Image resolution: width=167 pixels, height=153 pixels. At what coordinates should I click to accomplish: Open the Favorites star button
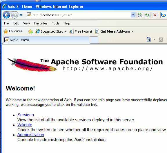point(13,31)
